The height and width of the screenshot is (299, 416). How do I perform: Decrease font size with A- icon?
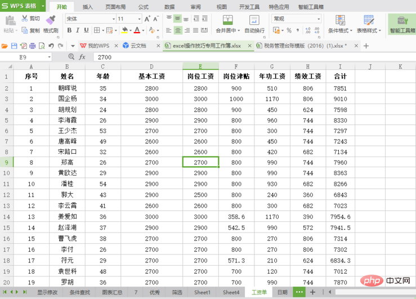coord(156,19)
